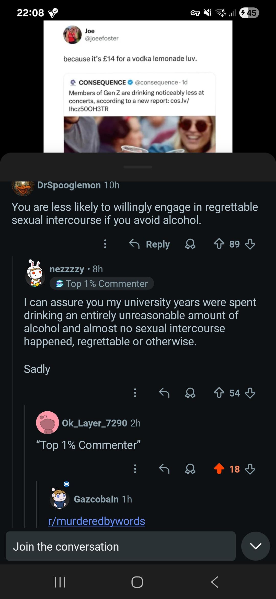Downvote nezzzzy's comment
276x599 pixels.
(250, 393)
